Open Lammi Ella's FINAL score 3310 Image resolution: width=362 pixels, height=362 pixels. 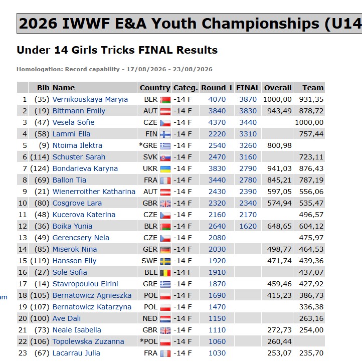pos(248,134)
